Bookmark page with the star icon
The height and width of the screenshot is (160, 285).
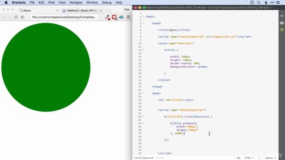tap(100, 17)
